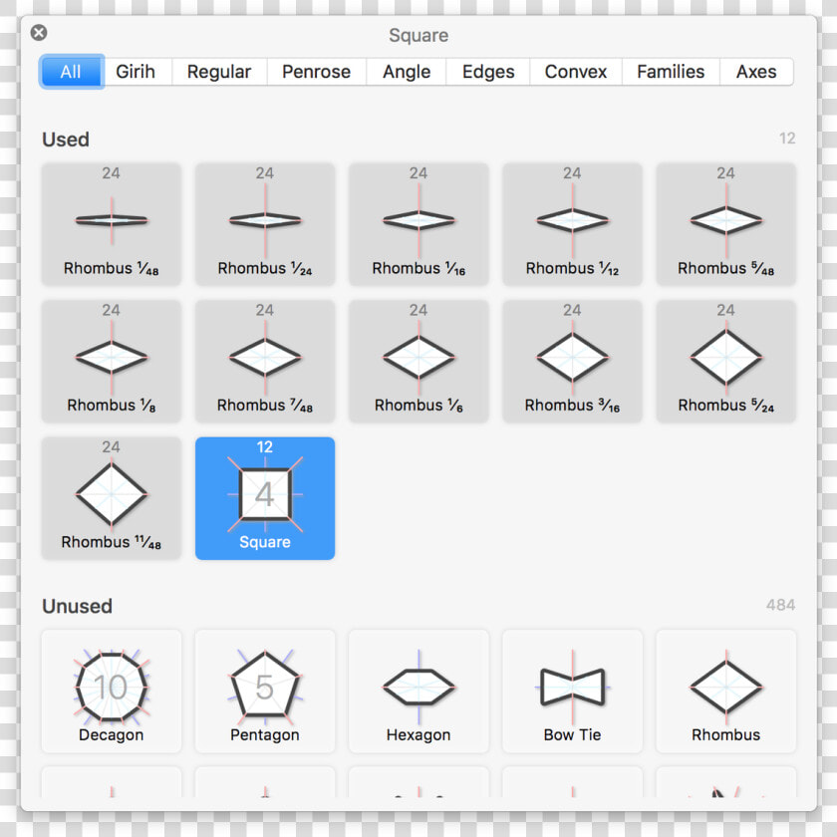Select the Rhombus 11/48 tile
The image size is (837, 837).
pyautogui.click(x=111, y=498)
